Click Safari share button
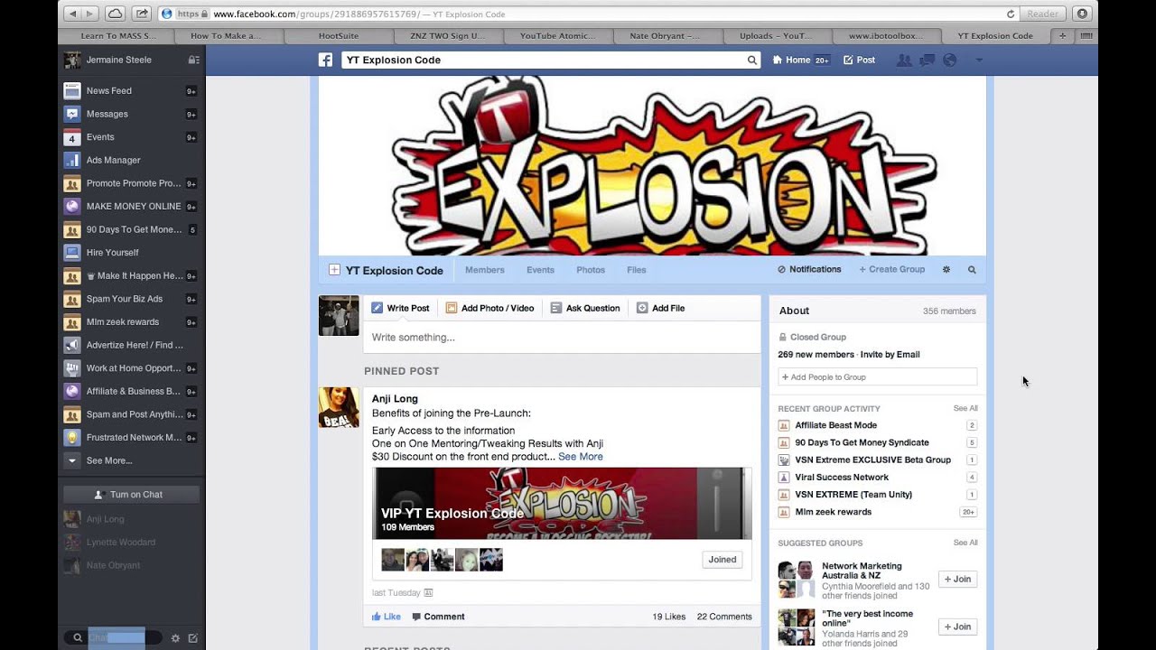The height and width of the screenshot is (650, 1156). point(142,14)
